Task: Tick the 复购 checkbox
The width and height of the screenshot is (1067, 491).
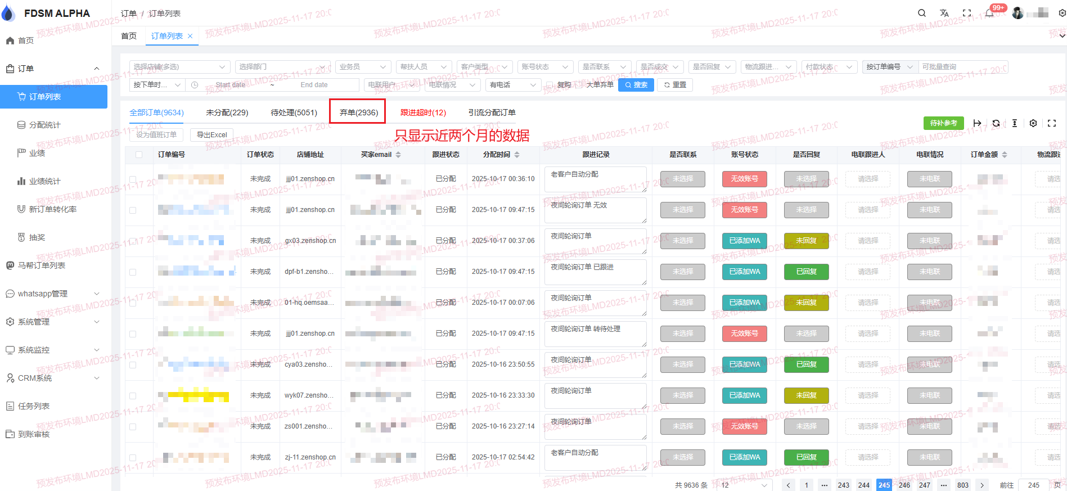Action: tap(550, 85)
